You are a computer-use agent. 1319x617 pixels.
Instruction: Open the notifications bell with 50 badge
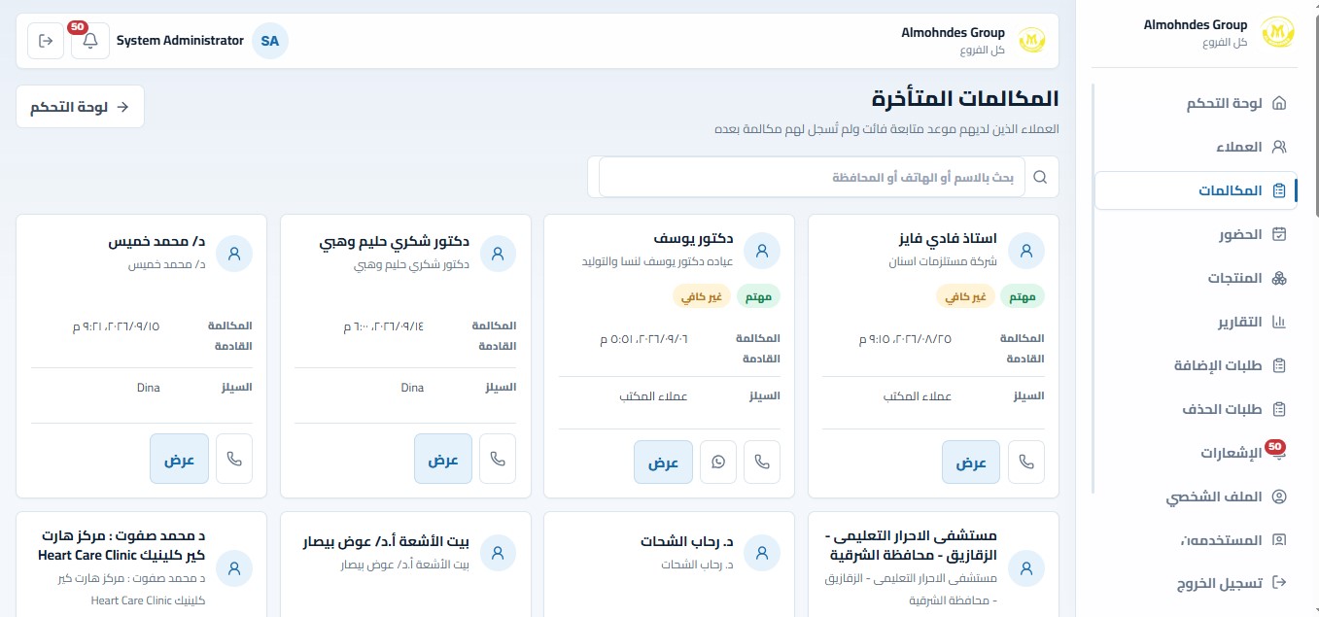click(x=89, y=41)
